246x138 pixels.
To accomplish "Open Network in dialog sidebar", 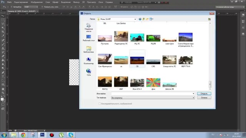I will (x=89, y=72).
